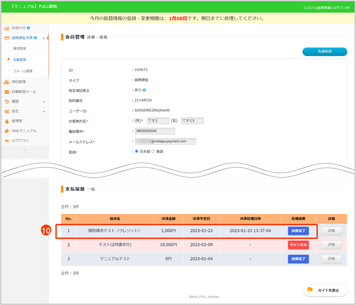
Task: Expand the 設定 menu chevron
Action: point(44,111)
